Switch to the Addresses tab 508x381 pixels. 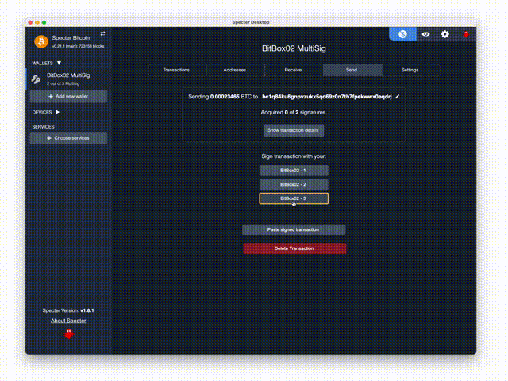235,70
